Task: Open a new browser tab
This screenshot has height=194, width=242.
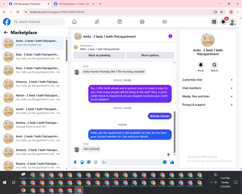Action: [100, 4]
